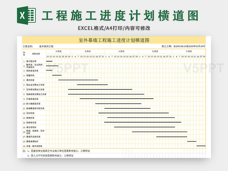Select row 19 task 吊篮、脚手架拆除
Screen dimensions: 228x171
point(34,146)
